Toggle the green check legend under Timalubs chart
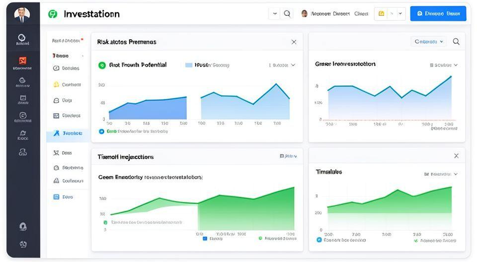Screen dimensions: 477x262 tap(416, 240)
